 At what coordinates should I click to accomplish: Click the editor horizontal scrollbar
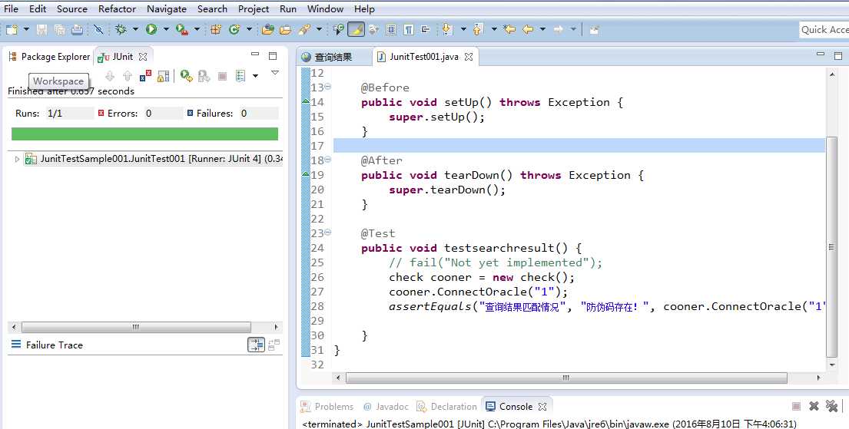(x=567, y=378)
